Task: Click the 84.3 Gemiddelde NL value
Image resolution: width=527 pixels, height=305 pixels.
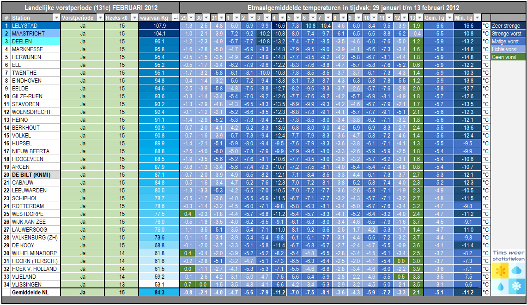Action: click(x=159, y=292)
